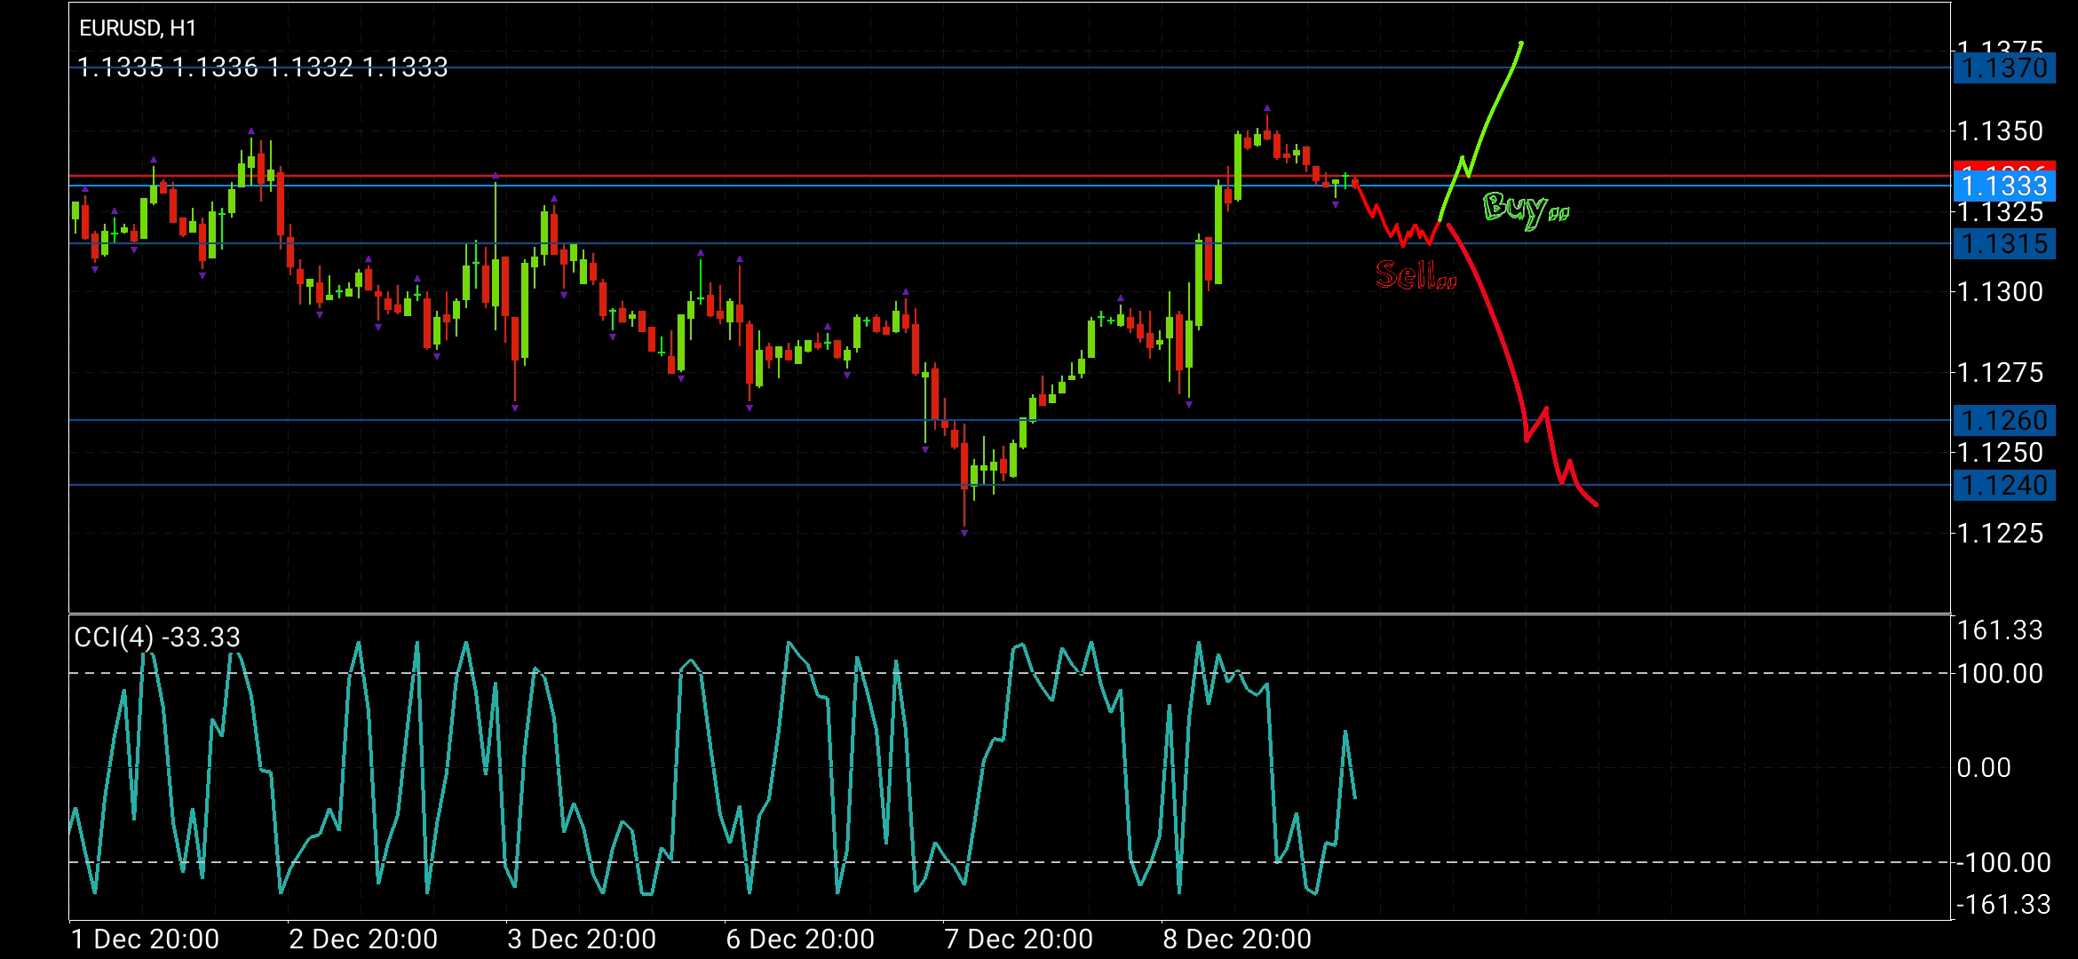The width and height of the screenshot is (2078, 959).
Task: Select the 0.00 CCI axis label
Action: (x=1984, y=768)
